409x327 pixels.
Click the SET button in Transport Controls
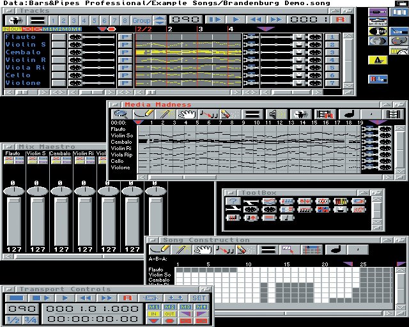pos(199,298)
